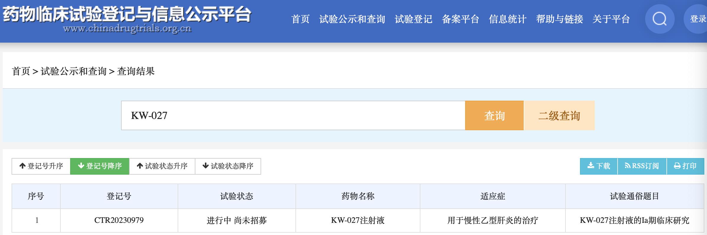
Task: Open 帮助与链接 navigation menu
Action: click(x=559, y=19)
